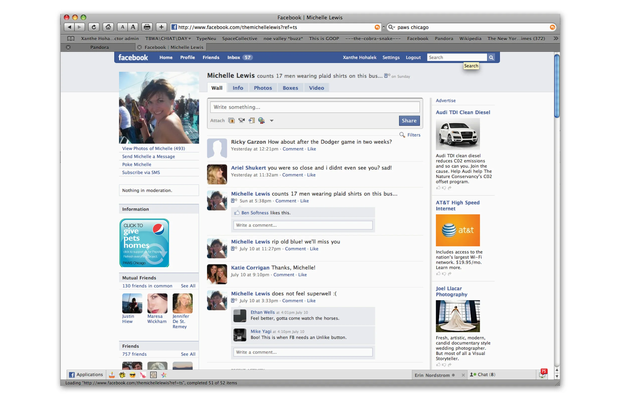Click the magnifier icon beside Filters
The image size is (627, 405).
tap(402, 135)
